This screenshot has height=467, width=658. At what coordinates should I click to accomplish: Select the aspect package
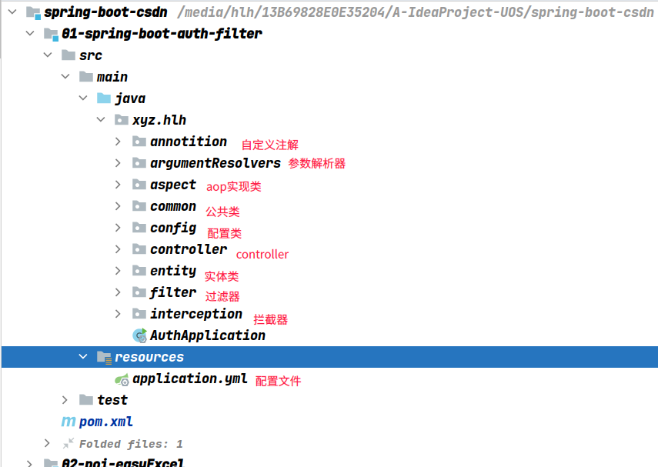pyautogui.click(x=173, y=185)
